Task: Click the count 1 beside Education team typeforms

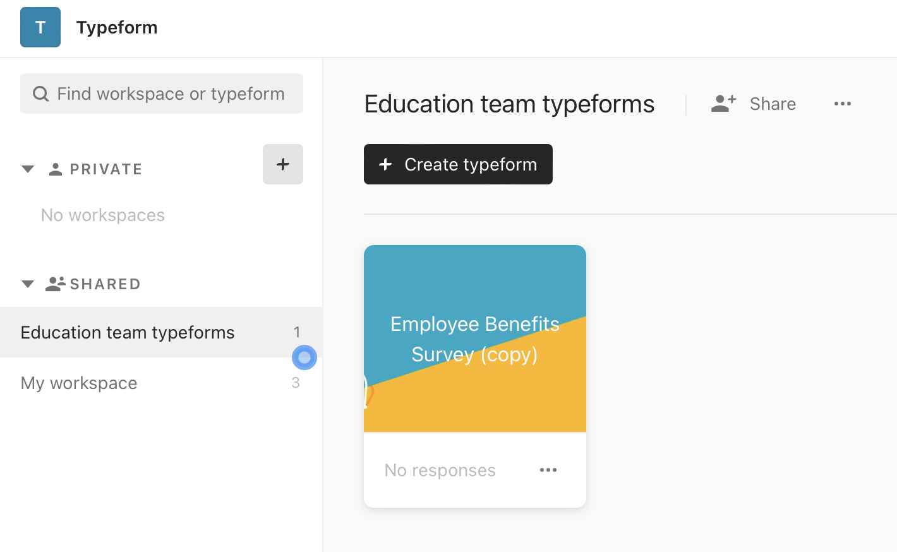Action: coord(297,332)
